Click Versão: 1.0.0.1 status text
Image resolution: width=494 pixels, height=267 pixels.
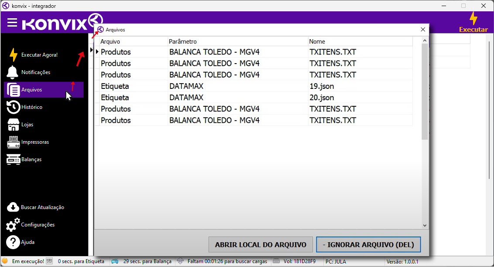[x=402, y=261]
